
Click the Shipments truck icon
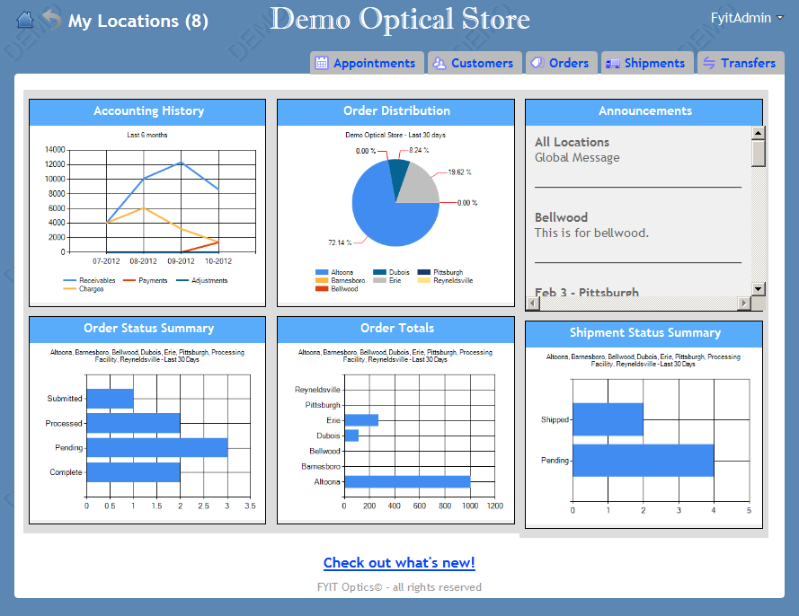tap(612, 64)
